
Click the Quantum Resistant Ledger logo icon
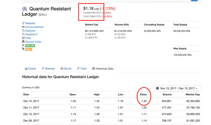25,9
